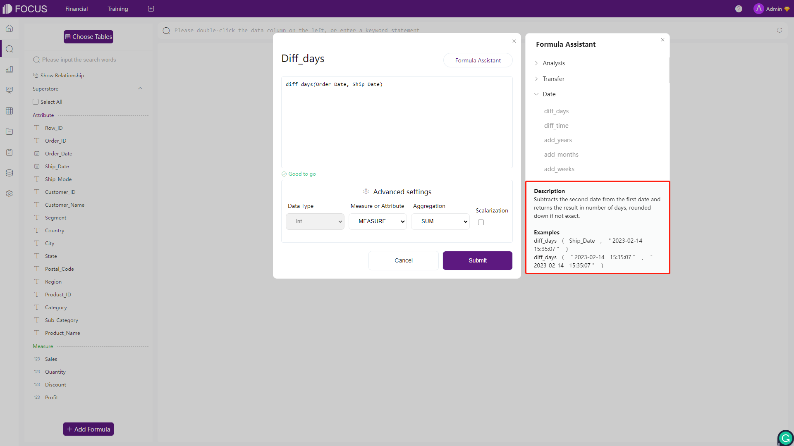
Task: Select the Segment column
Action: [x=55, y=218]
